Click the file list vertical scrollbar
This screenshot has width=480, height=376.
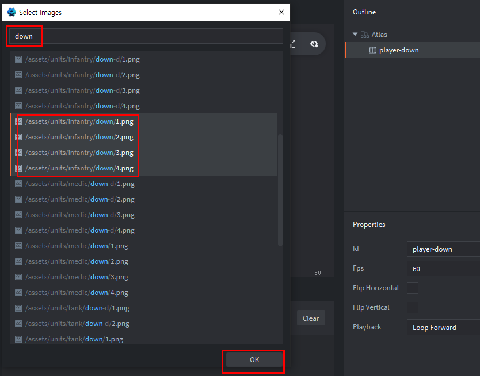(x=280, y=190)
